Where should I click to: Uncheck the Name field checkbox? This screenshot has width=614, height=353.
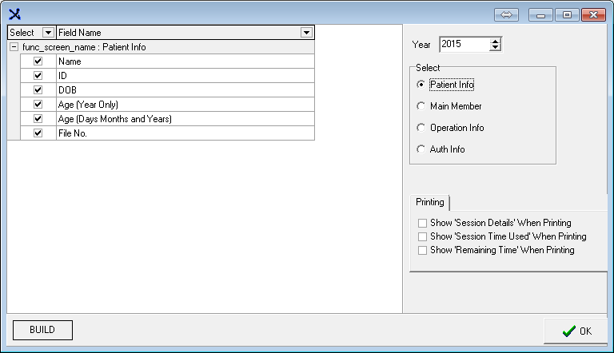click(38, 61)
